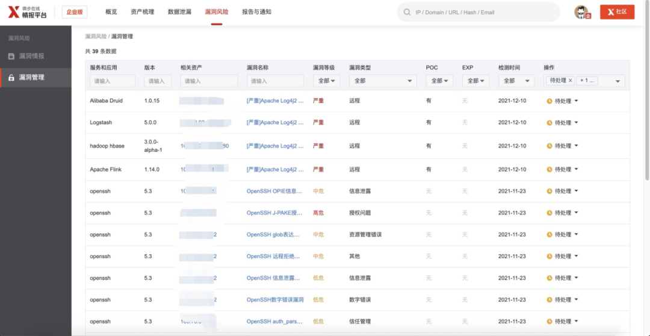Click the 企业版 badge
This screenshot has width=650, height=336.
(x=75, y=12)
